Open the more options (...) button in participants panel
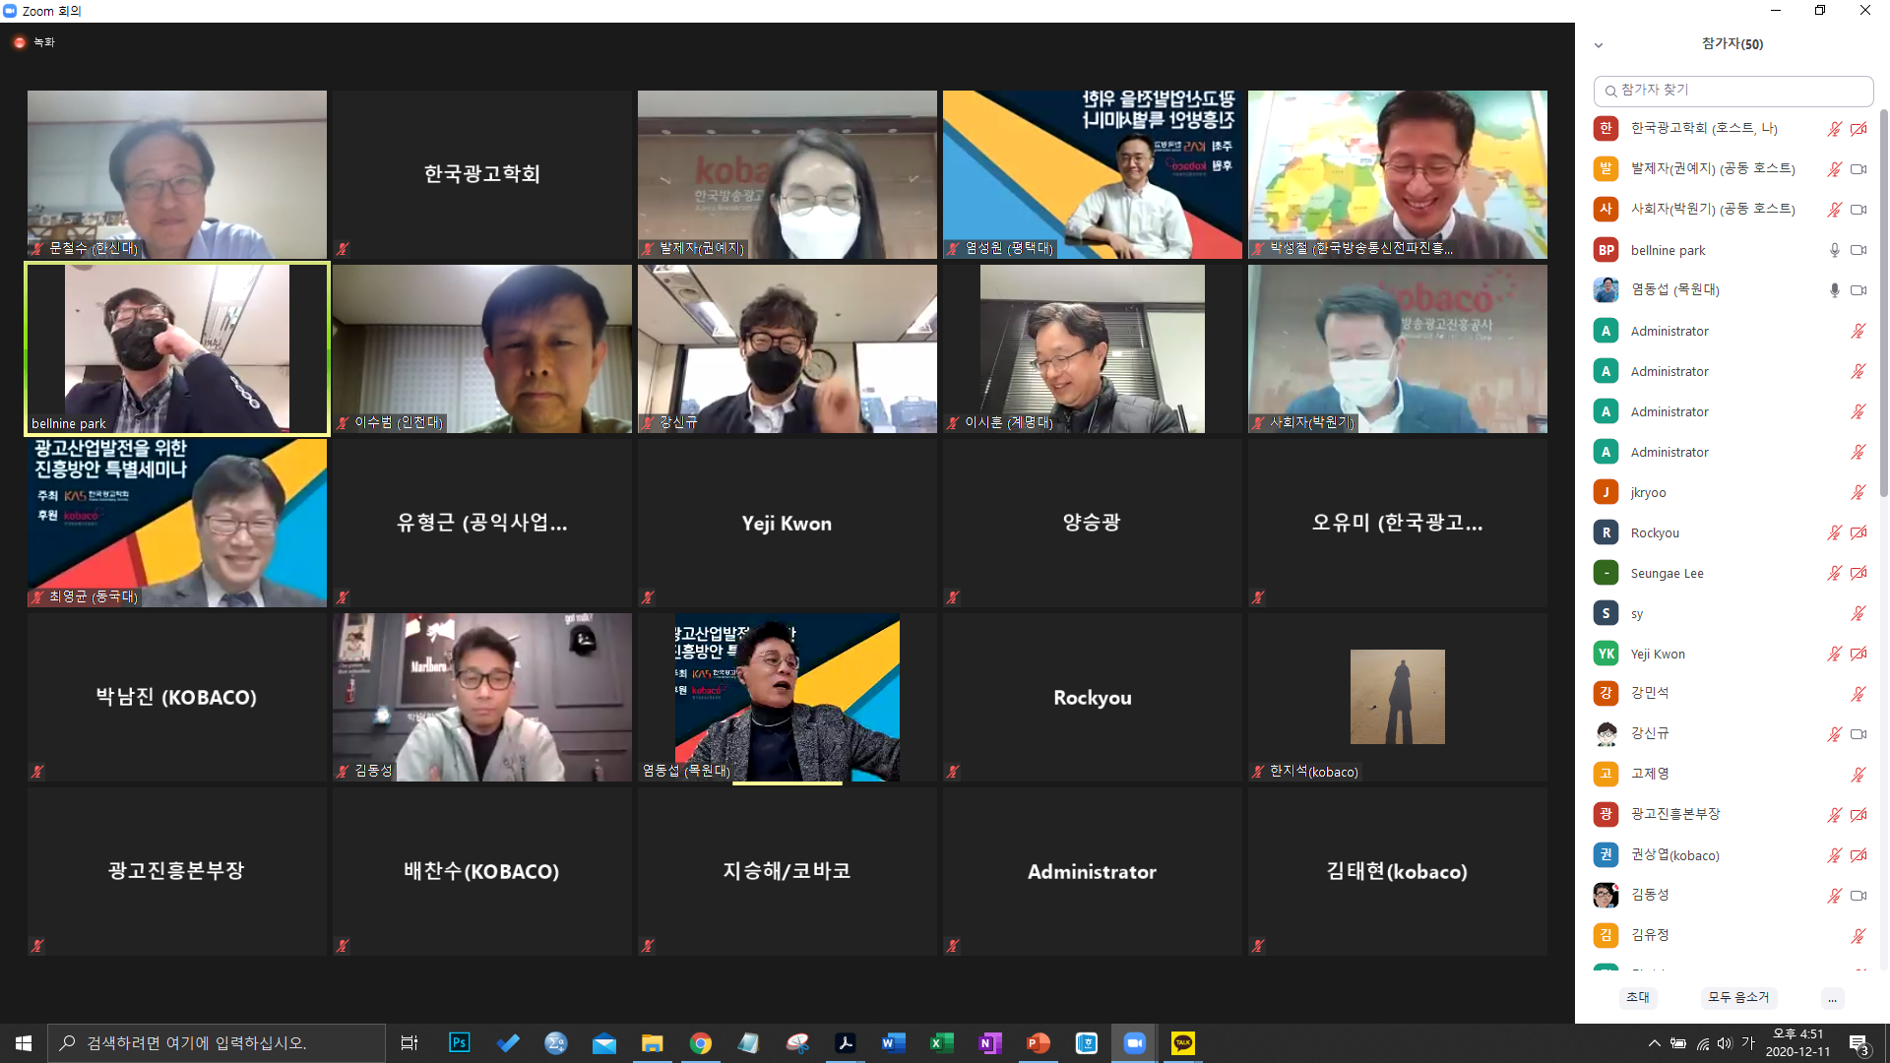Viewport: 1890px width, 1063px height. [1832, 998]
